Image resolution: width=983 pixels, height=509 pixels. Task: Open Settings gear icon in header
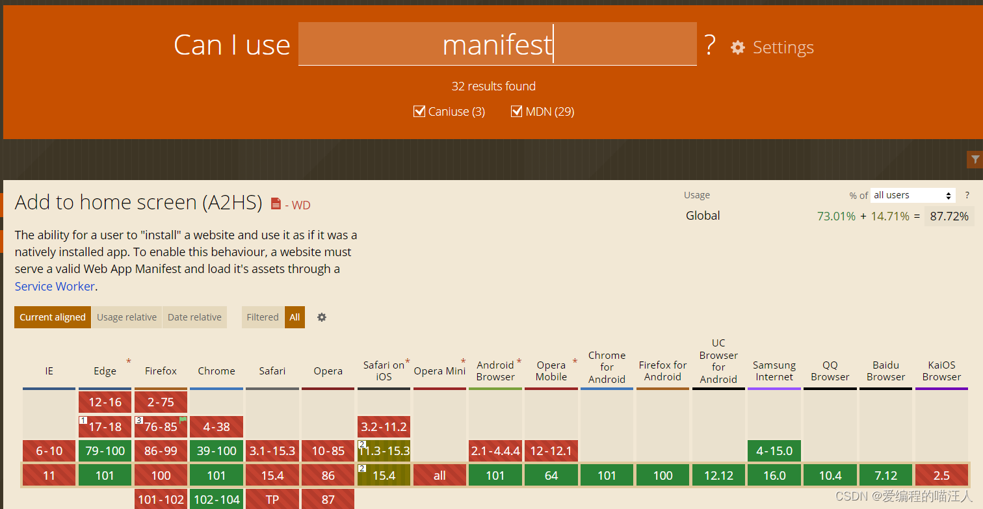(738, 47)
